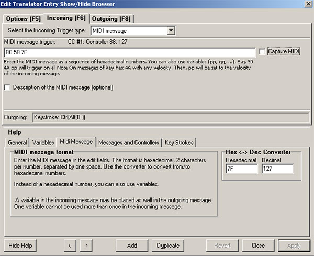Click the Hexadecimal converter field
Image resolution: width=314 pixels, height=256 pixels.
(x=241, y=169)
